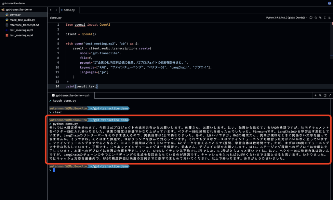Maximize the terminal panel with the expand icon
The image size is (333, 200).
(330, 95)
